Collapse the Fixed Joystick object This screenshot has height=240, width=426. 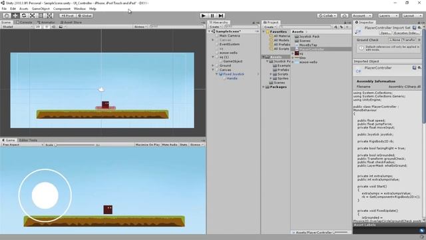[x=217, y=74]
